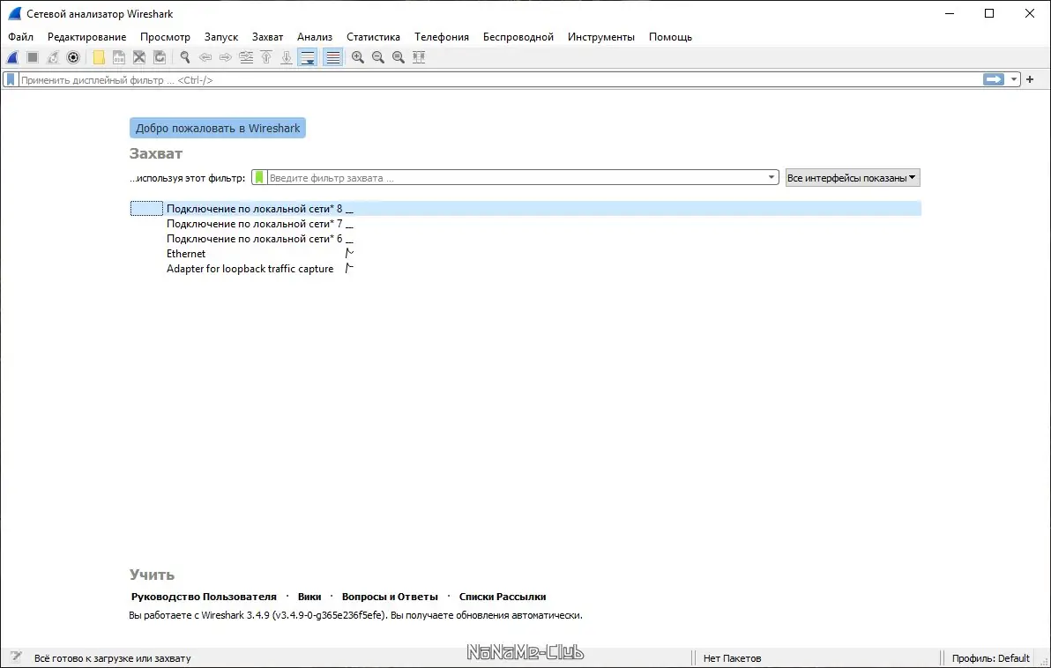Open the Редактирование menu

87,37
